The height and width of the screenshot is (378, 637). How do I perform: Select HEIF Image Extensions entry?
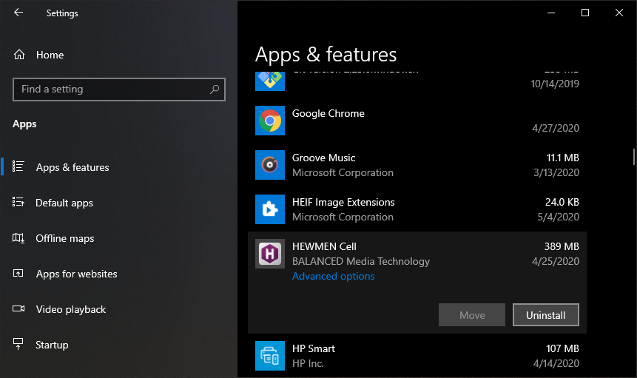[417, 209]
